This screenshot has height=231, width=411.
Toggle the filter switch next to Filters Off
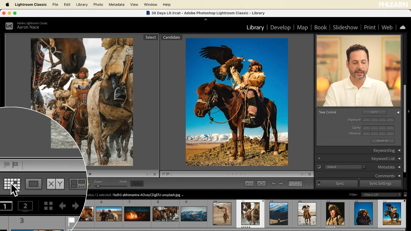[405, 195]
